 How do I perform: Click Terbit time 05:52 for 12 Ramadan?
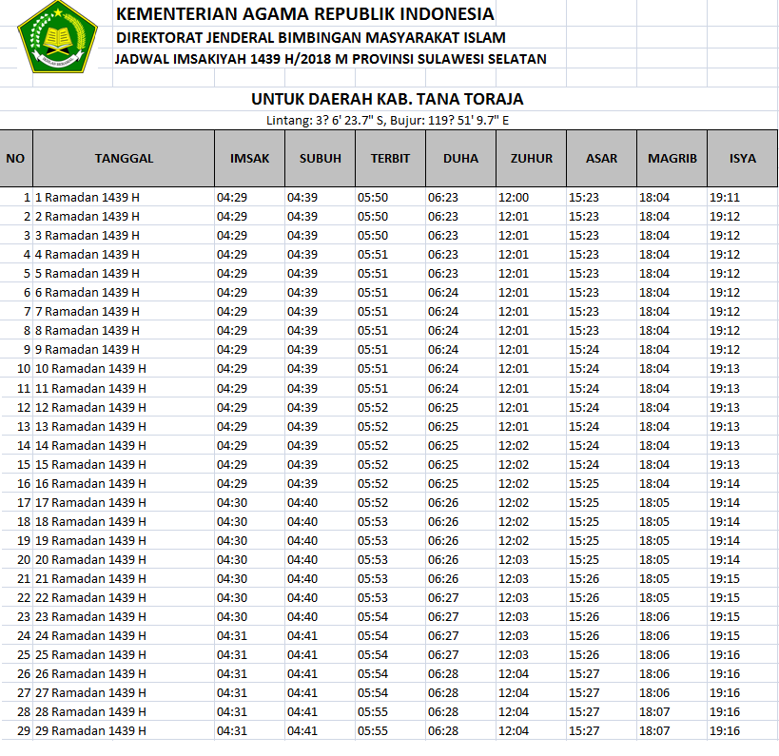(x=391, y=408)
